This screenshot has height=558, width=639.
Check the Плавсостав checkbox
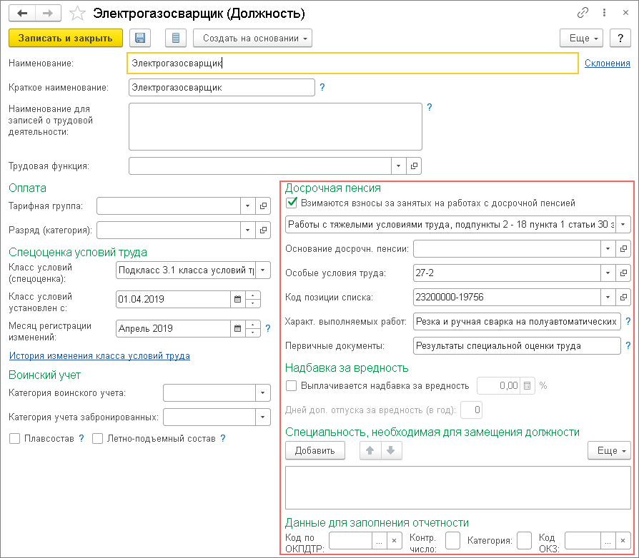pyautogui.click(x=15, y=438)
